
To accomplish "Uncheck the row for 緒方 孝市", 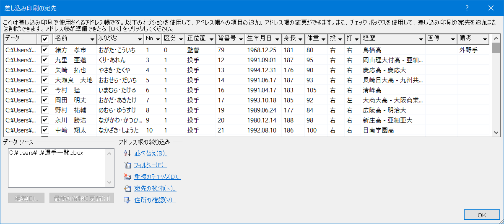I will point(45,50).
